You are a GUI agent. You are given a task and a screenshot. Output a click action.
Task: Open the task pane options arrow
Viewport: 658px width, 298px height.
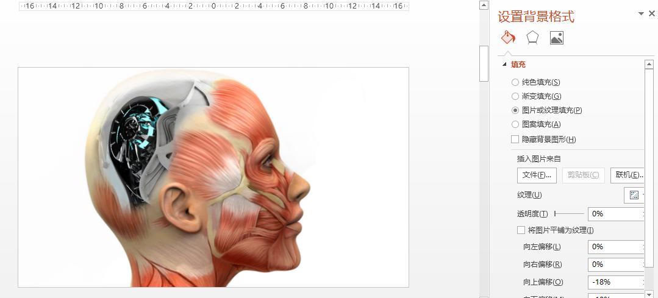(641, 13)
